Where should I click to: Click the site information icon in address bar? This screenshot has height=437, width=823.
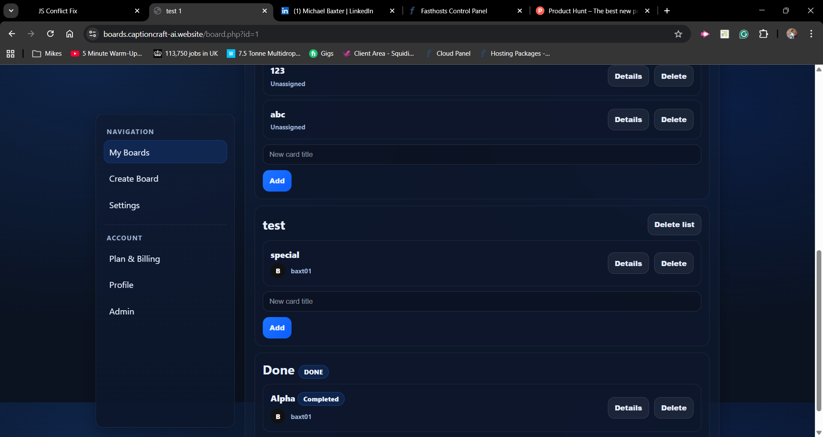pyautogui.click(x=92, y=34)
